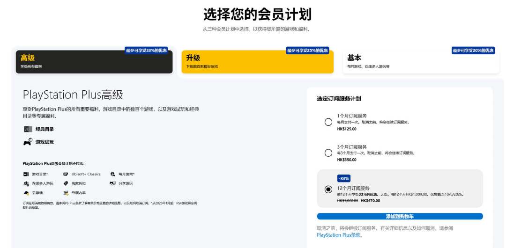Viewport: 506px width, 248px height.
Task: Click the 专属内容 label text
Action: click(78, 193)
